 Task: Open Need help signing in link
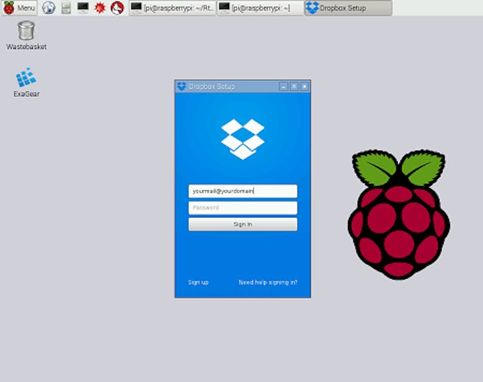tap(268, 282)
